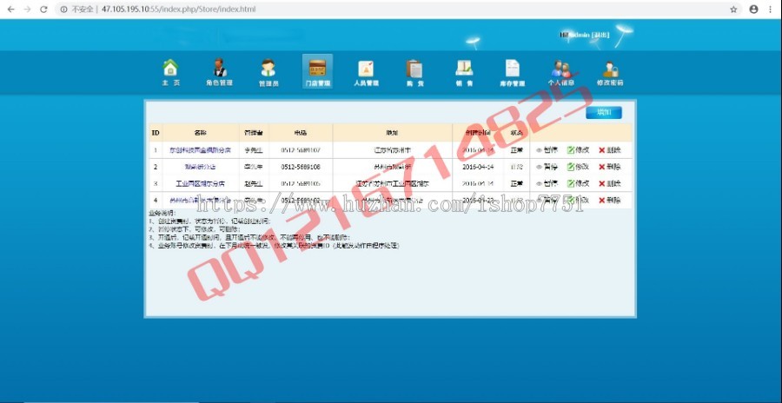The height and width of the screenshot is (403, 782).
Task: Log out via the 退出 link
Action: [x=600, y=35]
